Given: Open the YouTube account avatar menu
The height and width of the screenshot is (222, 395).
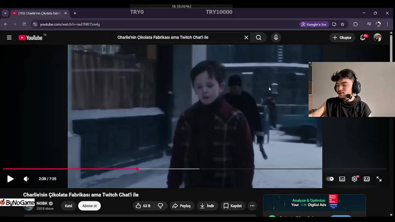Looking at the screenshot, I should (x=377, y=38).
